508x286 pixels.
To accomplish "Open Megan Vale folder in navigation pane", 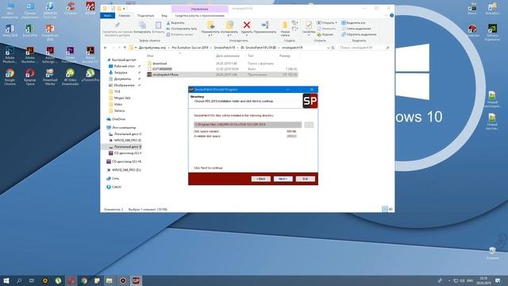I will (x=122, y=98).
